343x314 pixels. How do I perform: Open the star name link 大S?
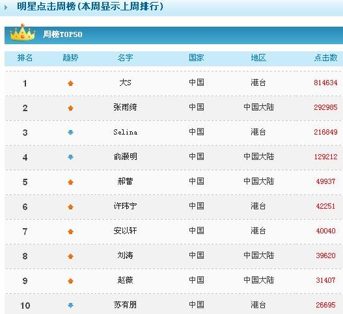tap(125, 83)
